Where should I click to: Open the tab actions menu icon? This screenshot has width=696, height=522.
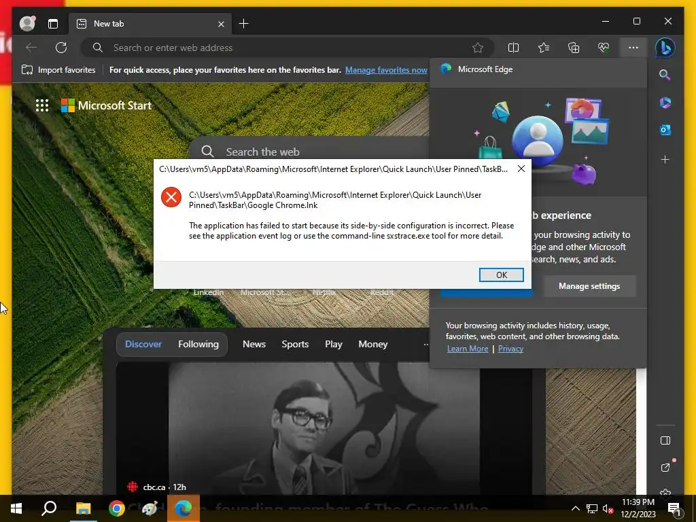click(53, 24)
